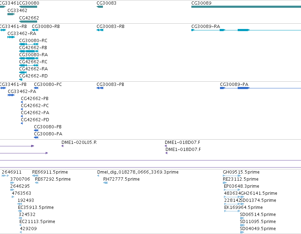This screenshot has height=234, width=301.
Task: Select transcript CG33462-RA
Action: 22,33
